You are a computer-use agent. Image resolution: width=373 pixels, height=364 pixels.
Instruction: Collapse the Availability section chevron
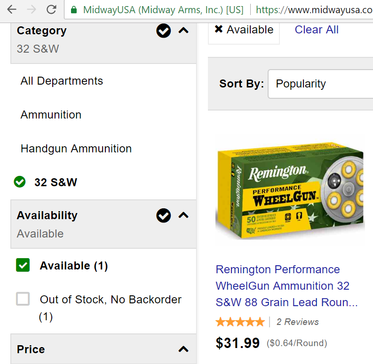tap(183, 215)
